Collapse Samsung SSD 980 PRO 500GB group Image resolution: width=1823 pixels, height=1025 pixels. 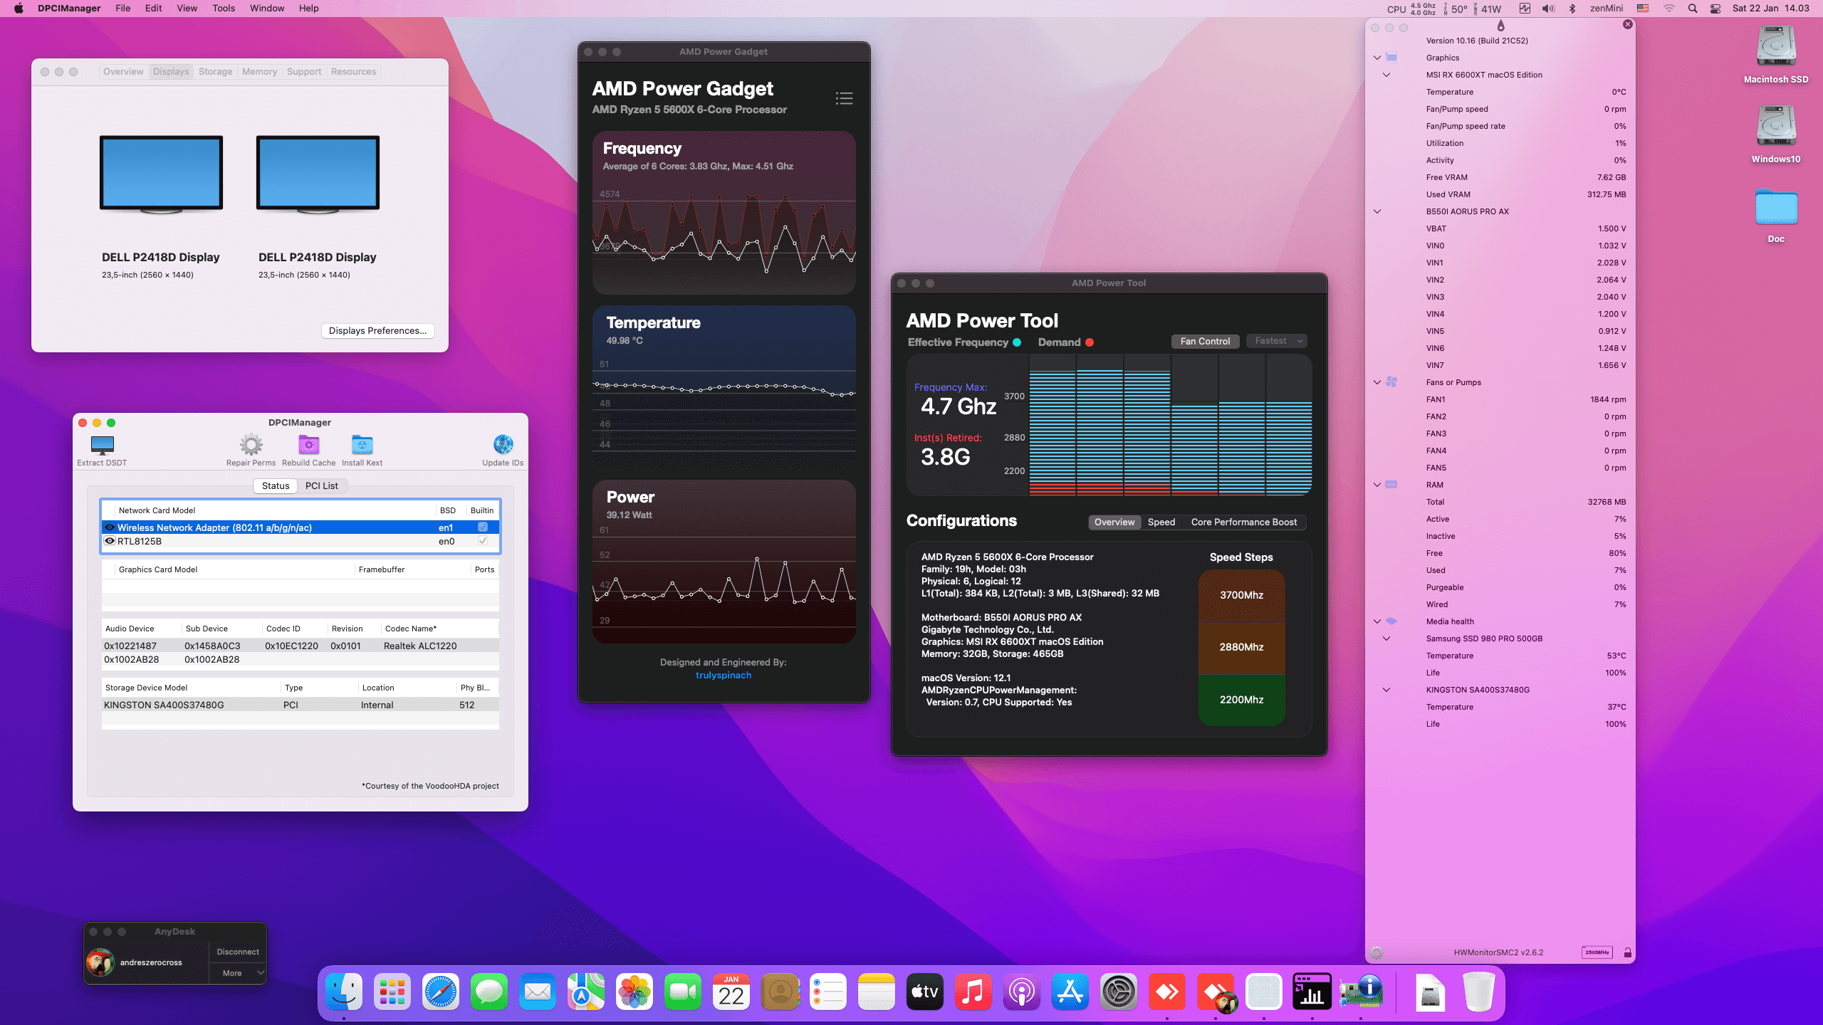click(x=1386, y=638)
